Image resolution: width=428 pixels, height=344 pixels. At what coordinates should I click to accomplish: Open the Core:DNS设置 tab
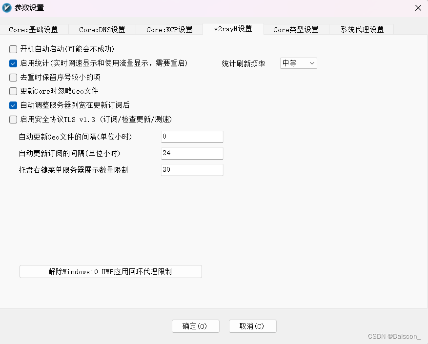(x=102, y=29)
